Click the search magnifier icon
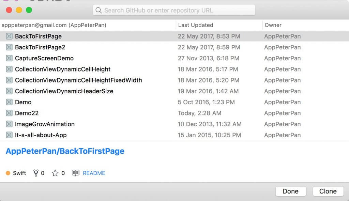349x201 pixels. pyautogui.click(x=98, y=10)
